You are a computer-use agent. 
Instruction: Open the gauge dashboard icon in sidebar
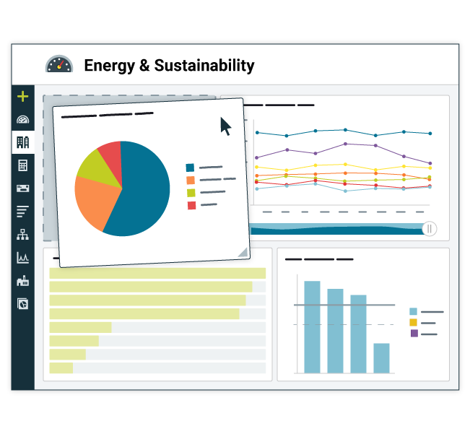click(23, 120)
